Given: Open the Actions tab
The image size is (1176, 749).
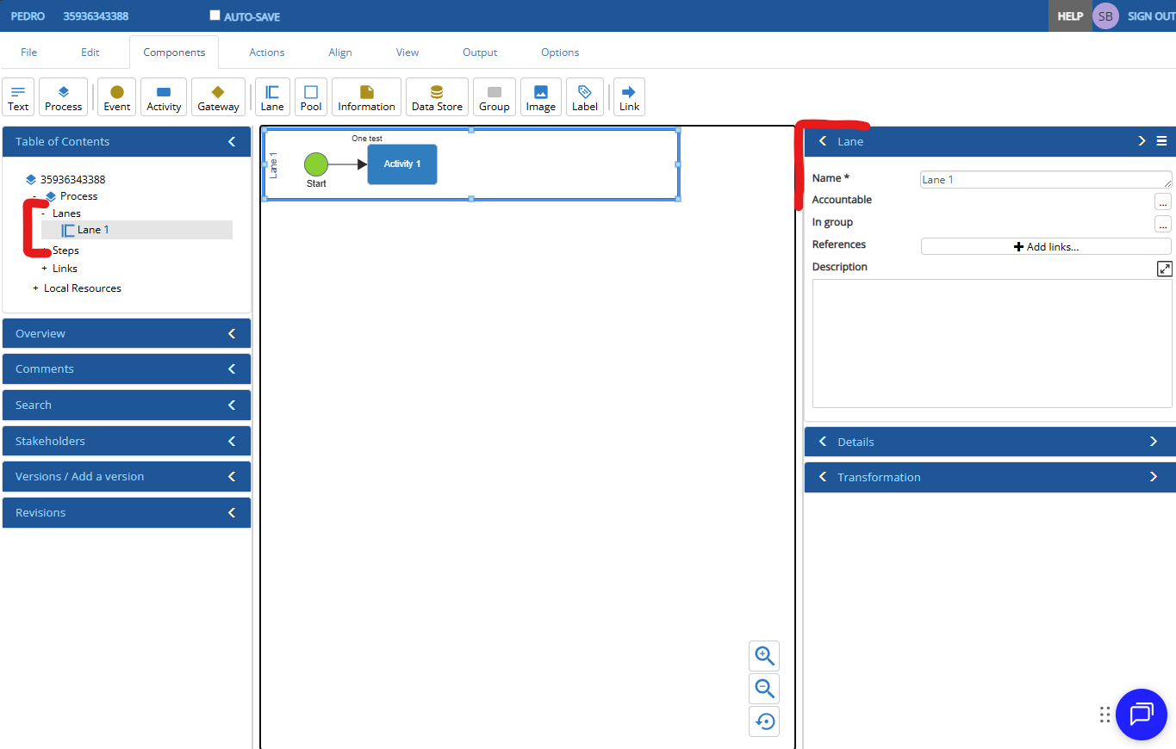Looking at the screenshot, I should click(x=266, y=53).
